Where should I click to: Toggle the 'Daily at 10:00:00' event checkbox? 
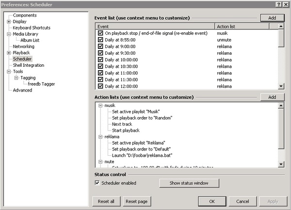(x=100, y=60)
